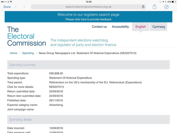
Task: Click the 'Referendum on the UK's membership' time period
Action: coord(95,82)
